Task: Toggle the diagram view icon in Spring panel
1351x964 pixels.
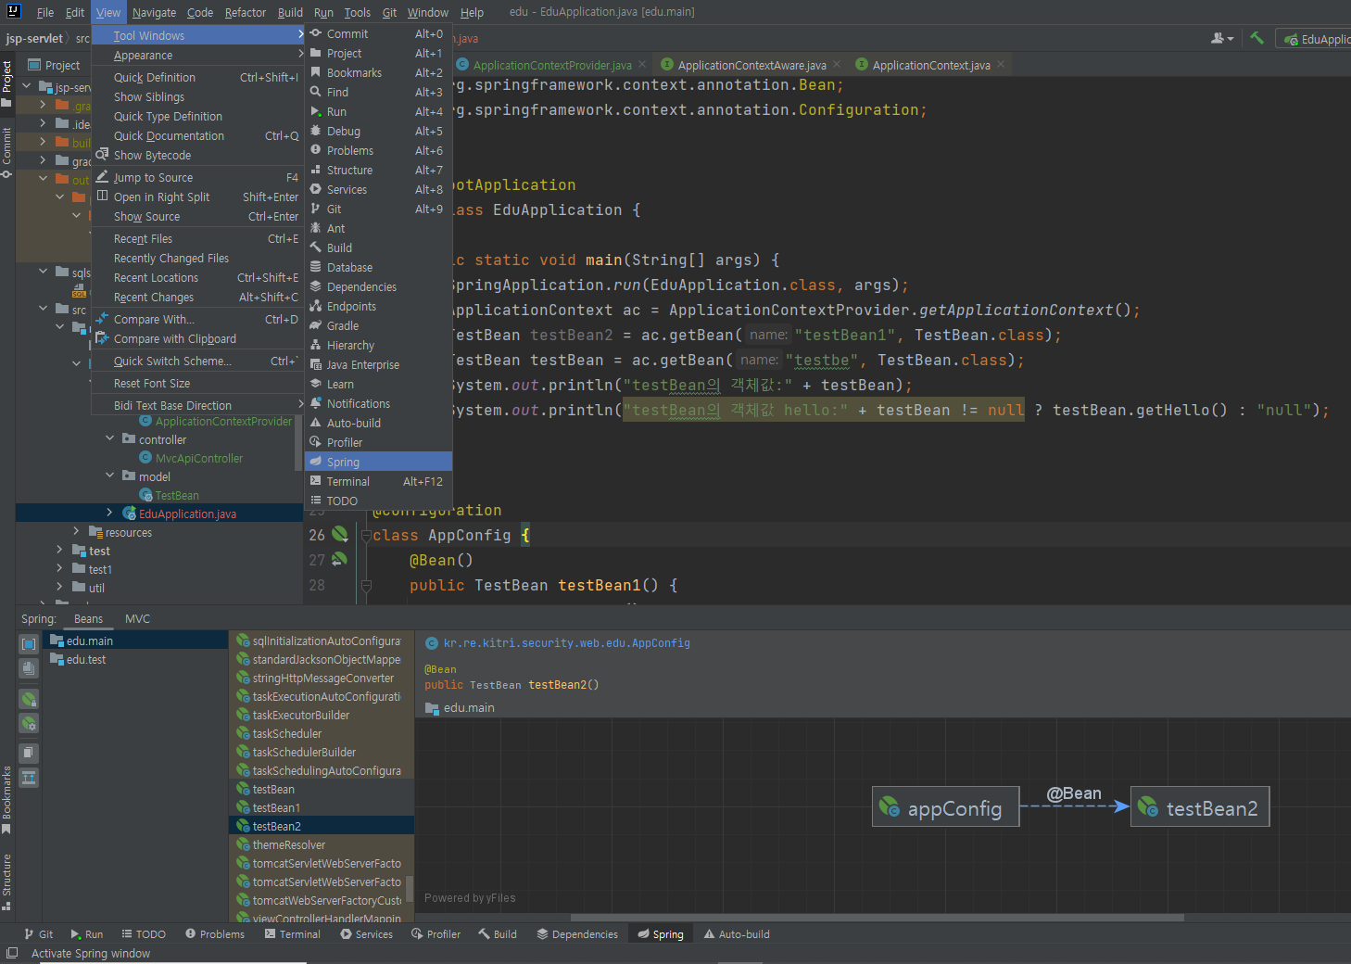Action: [x=29, y=778]
